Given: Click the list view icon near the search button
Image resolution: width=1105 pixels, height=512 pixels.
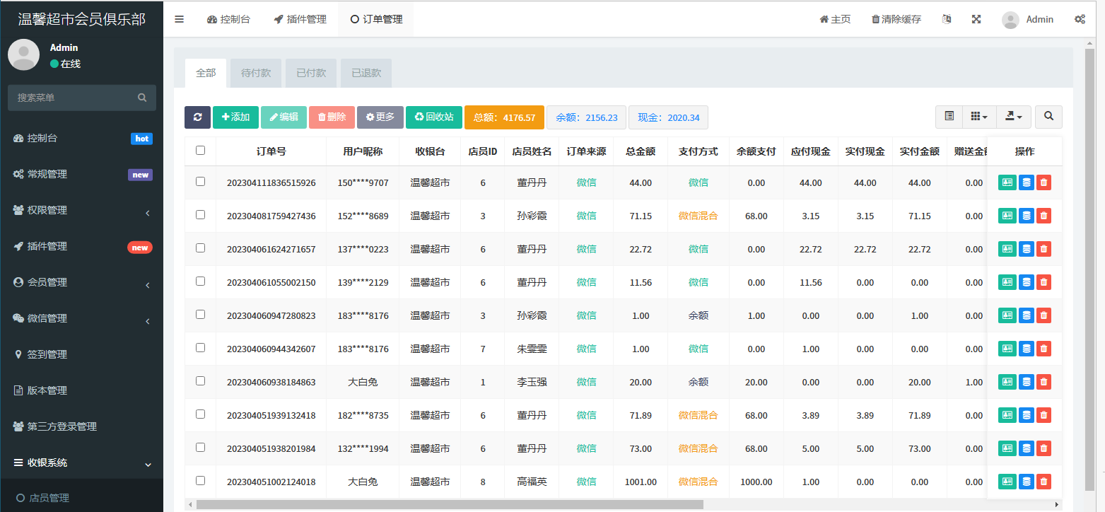Looking at the screenshot, I should coord(949,117).
